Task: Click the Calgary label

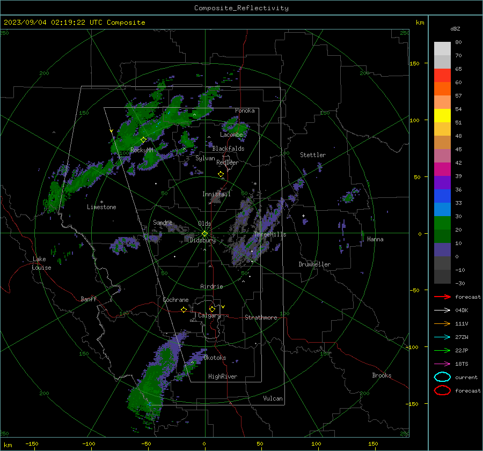Action: [x=209, y=315]
